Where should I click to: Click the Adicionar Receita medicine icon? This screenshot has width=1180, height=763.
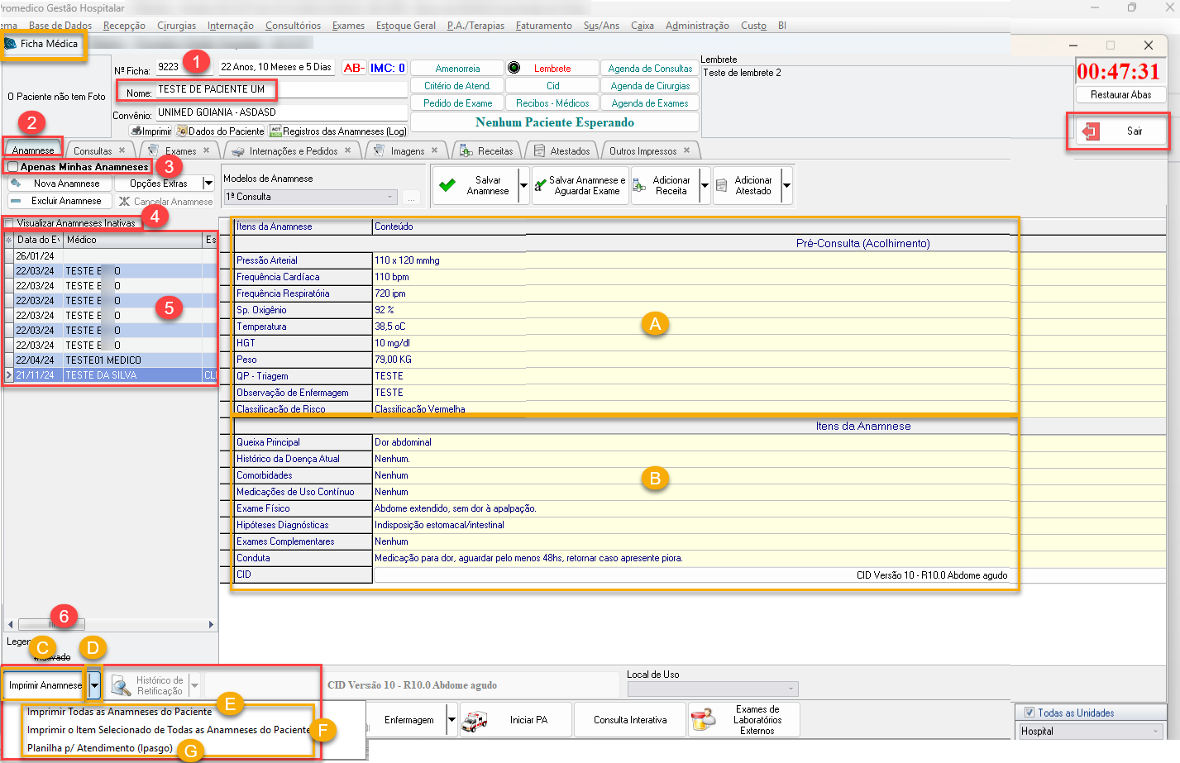click(639, 185)
